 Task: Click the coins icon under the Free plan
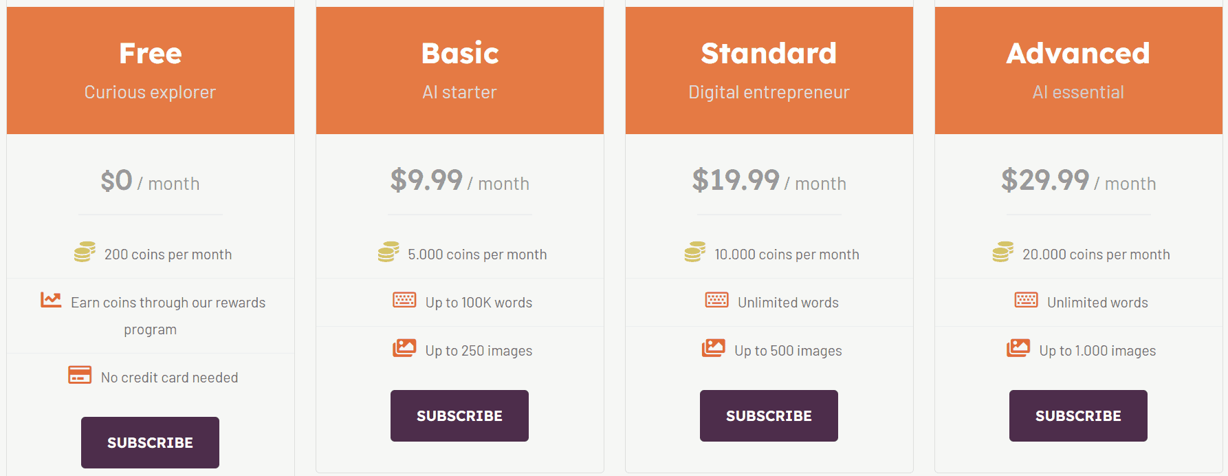(x=84, y=252)
